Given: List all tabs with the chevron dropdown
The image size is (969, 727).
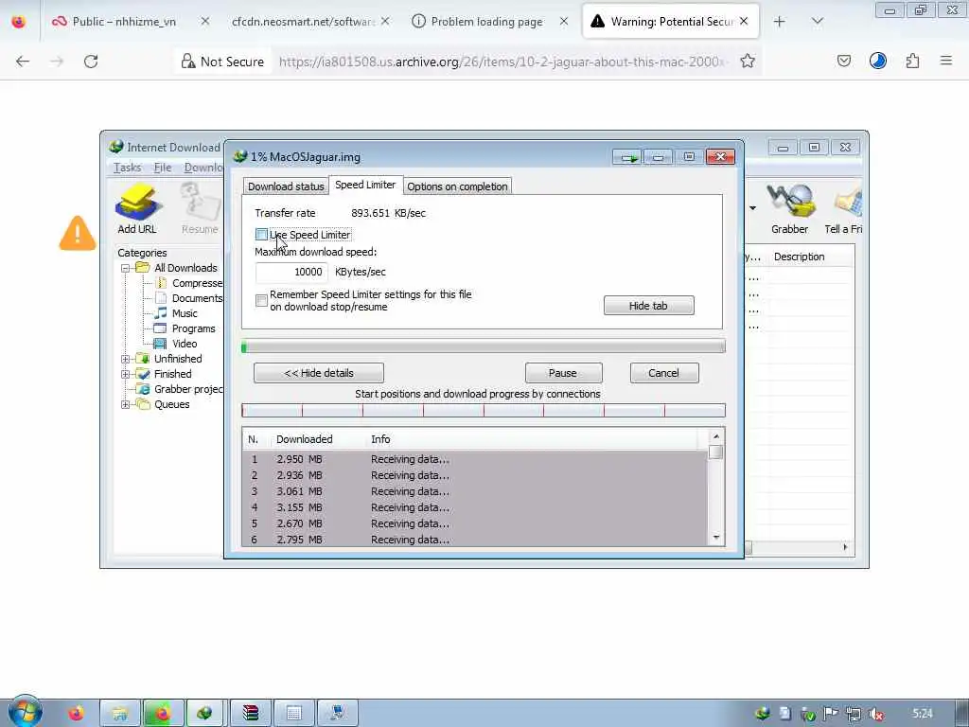Looking at the screenshot, I should click(x=817, y=22).
